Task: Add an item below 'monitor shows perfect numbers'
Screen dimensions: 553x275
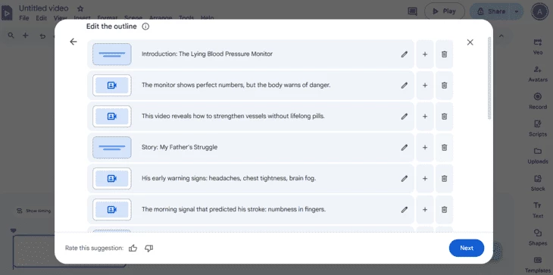Action: pyautogui.click(x=425, y=86)
